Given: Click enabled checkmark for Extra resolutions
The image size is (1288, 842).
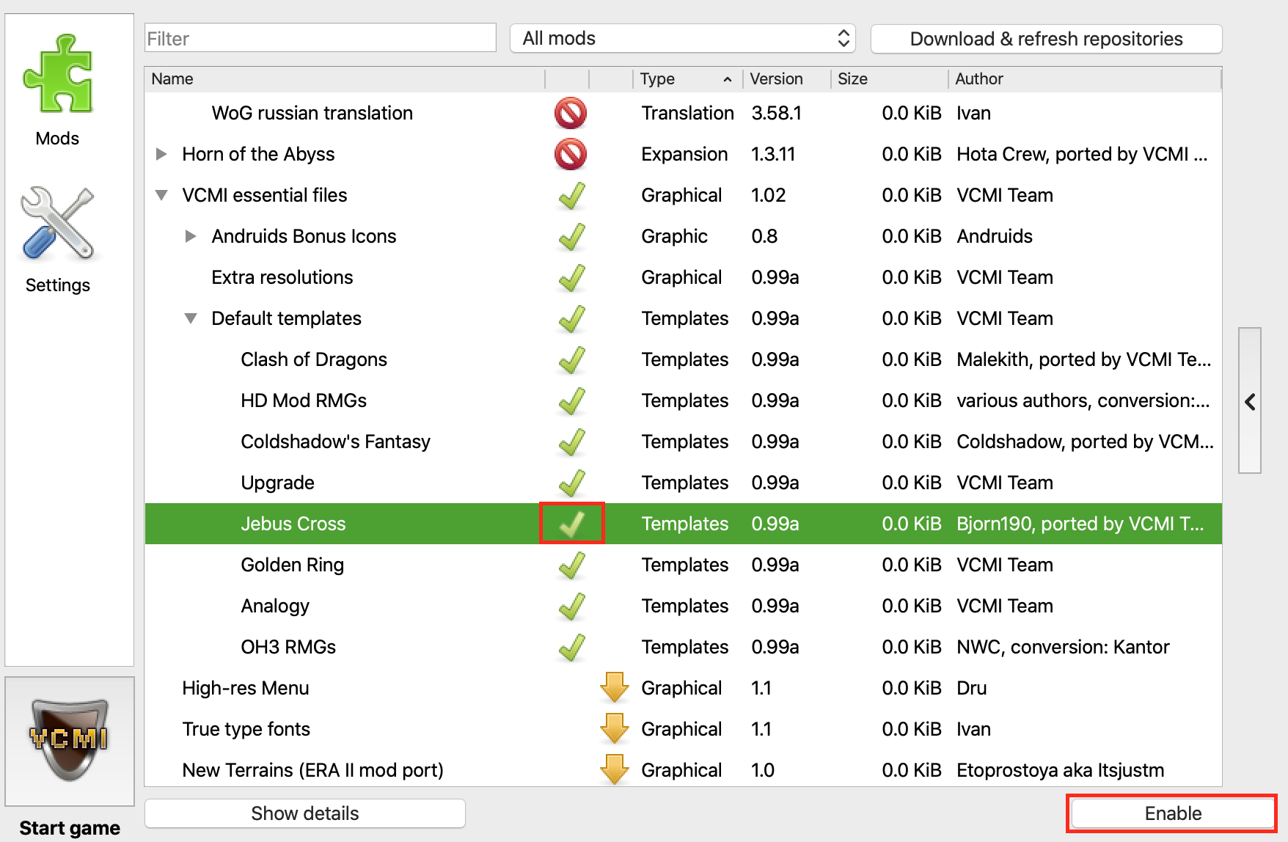Looking at the screenshot, I should [571, 277].
